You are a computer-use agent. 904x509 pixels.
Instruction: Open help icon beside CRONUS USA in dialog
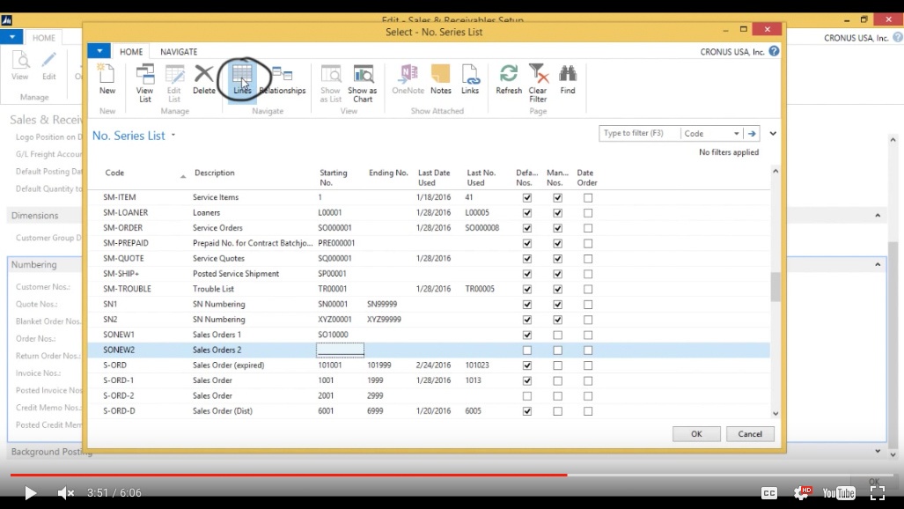pos(774,51)
